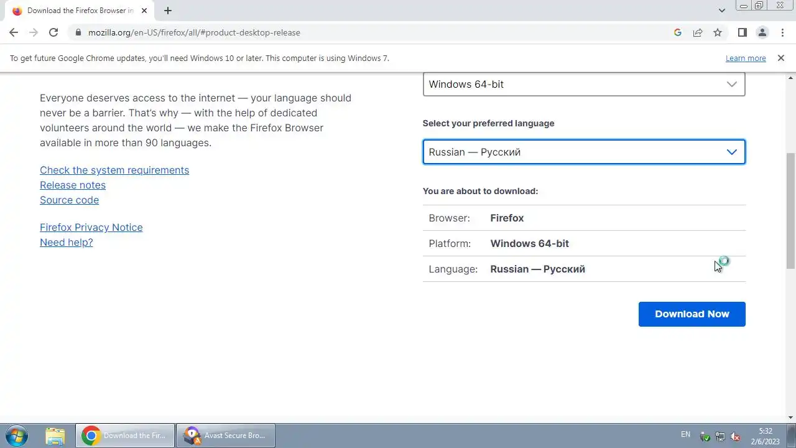Open the taskbar file explorer folder
The image size is (796, 448).
(55, 436)
